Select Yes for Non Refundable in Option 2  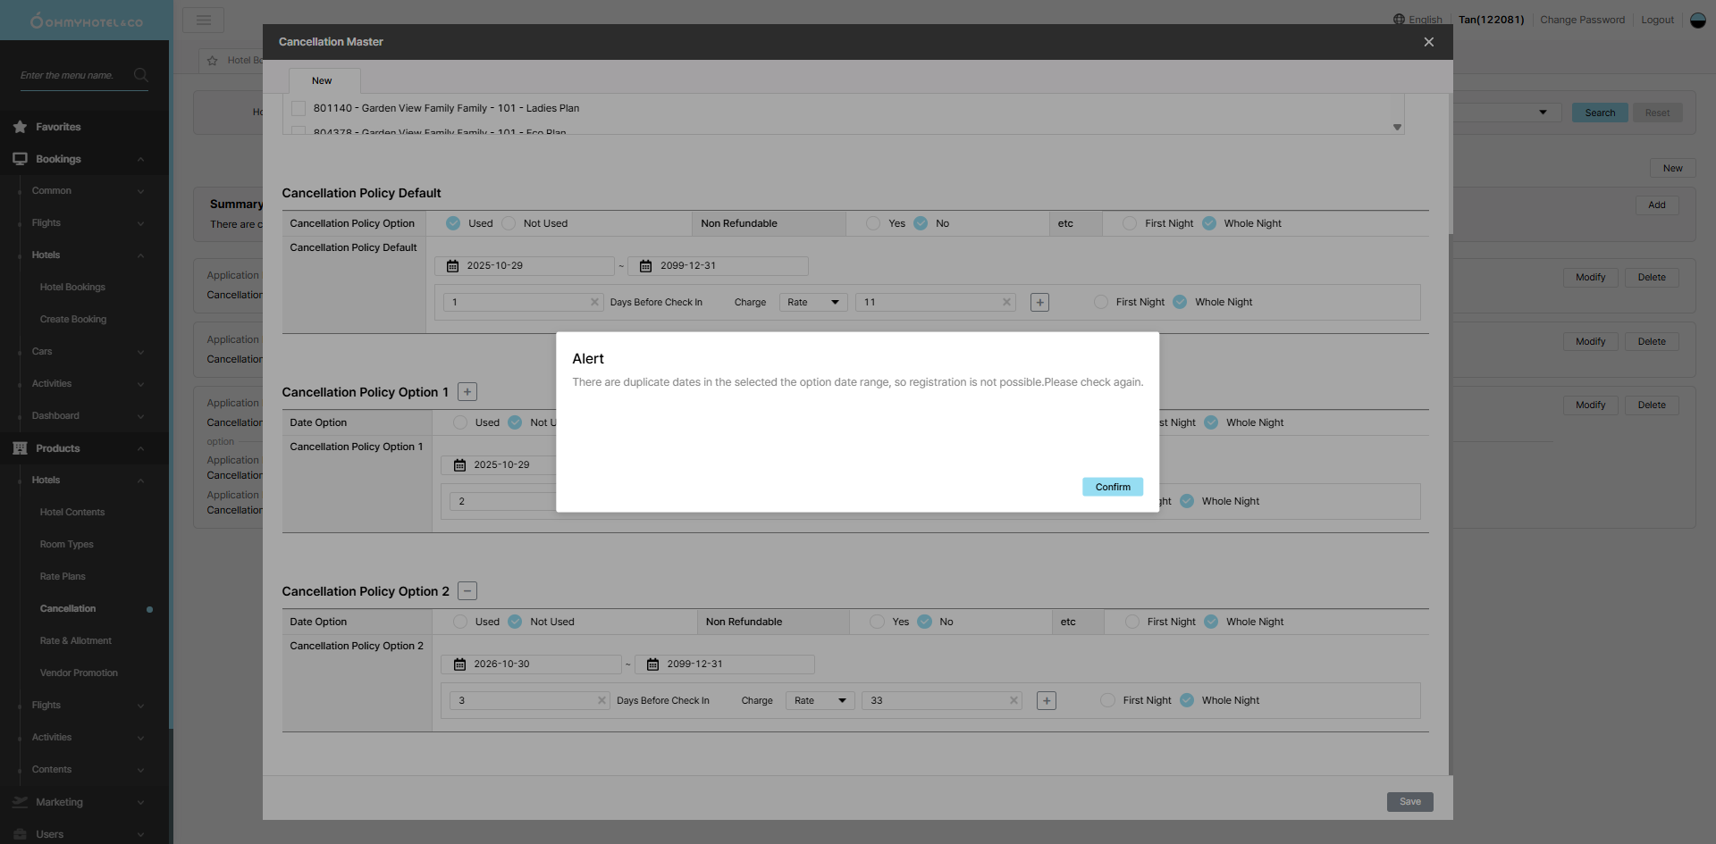coord(877,622)
